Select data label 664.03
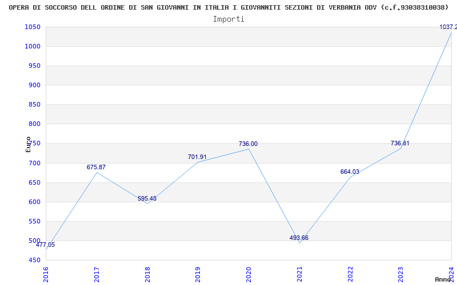Screen dimensions: 457x285 [350, 172]
